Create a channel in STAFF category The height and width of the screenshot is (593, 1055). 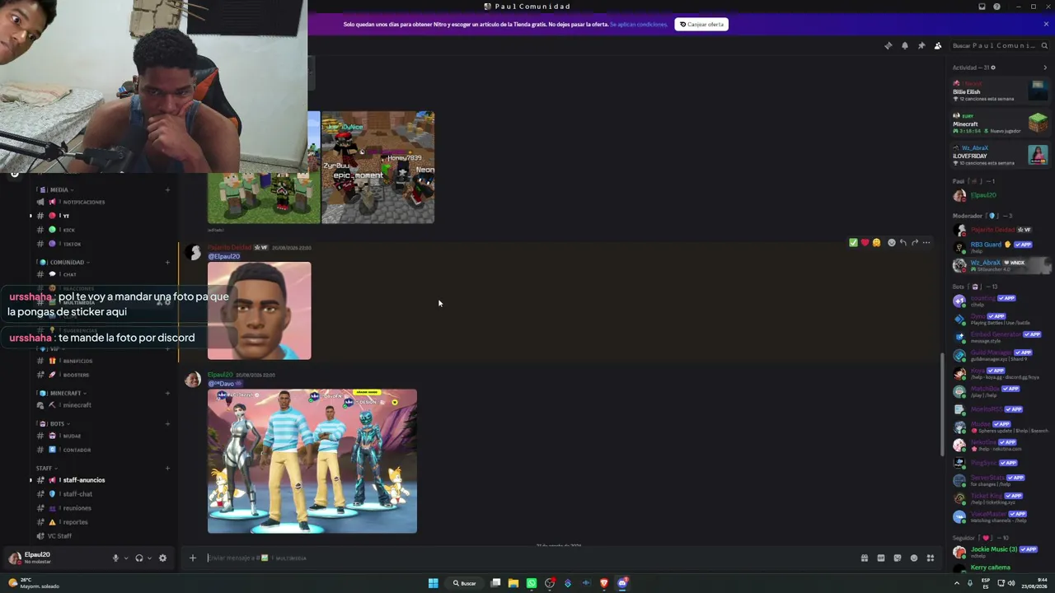pos(167,469)
